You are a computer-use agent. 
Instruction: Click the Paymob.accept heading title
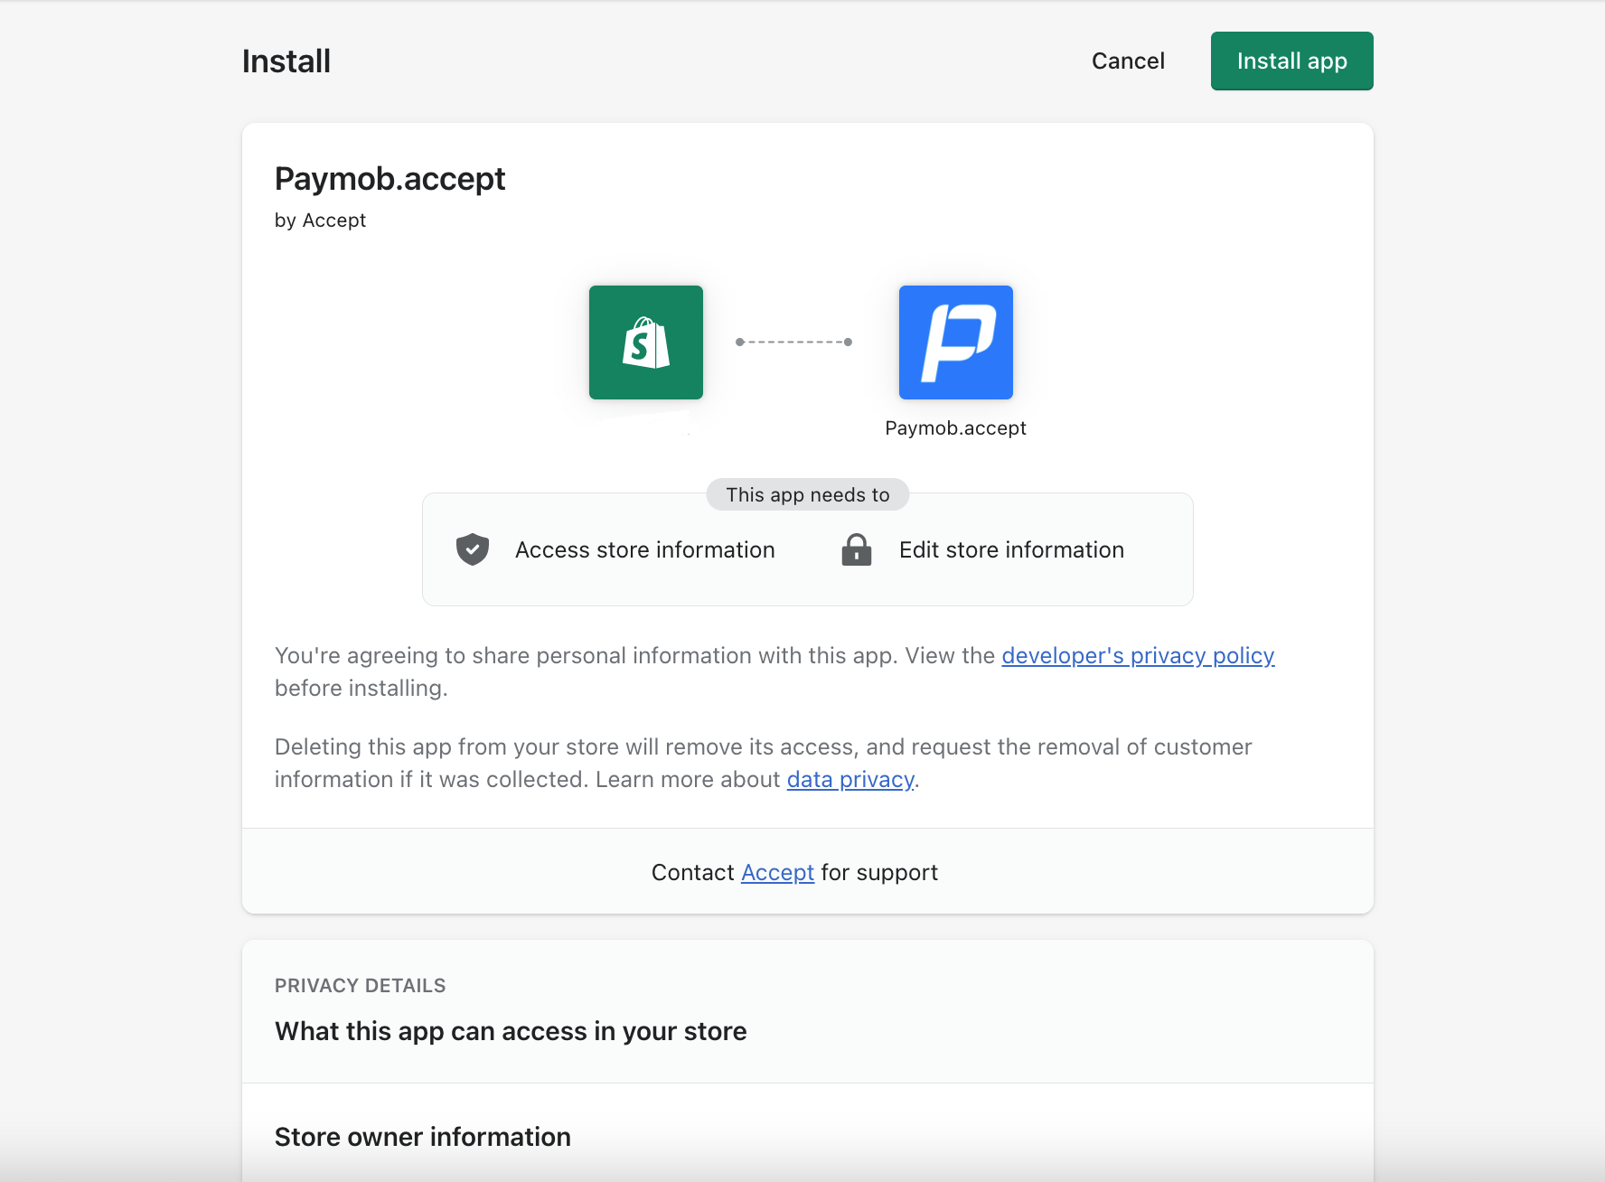point(390,179)
